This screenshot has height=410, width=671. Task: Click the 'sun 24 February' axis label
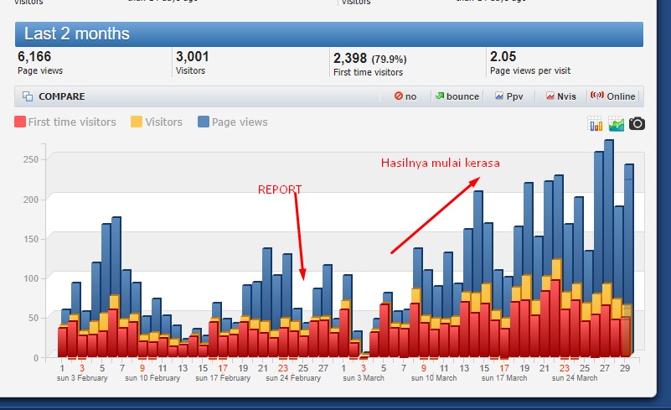click(x=293, y=378)
